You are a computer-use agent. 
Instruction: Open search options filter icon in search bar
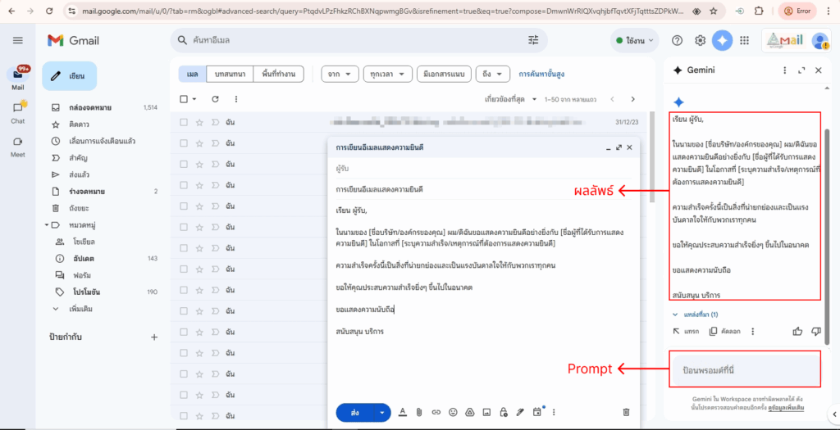click(x=533, y=40)
